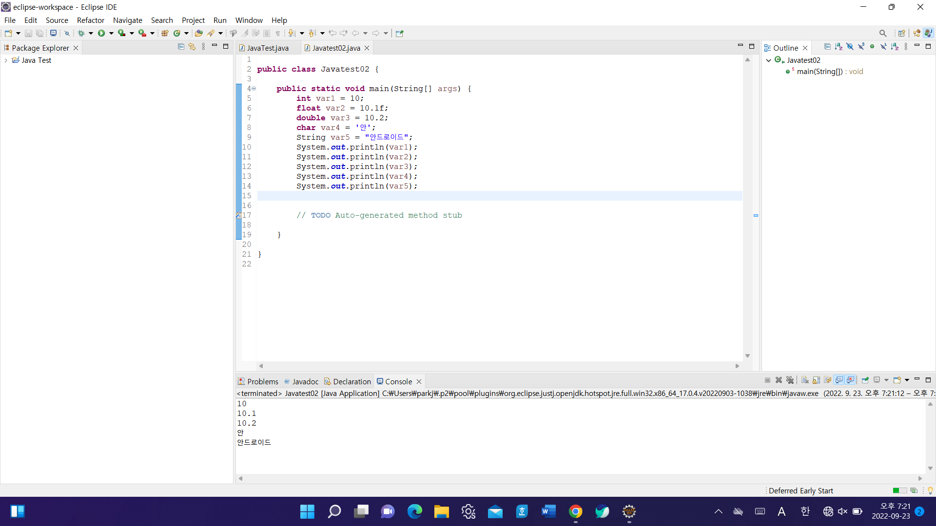
Task: Open Chrome from the Windows taskbar
Action: pos(575,511)
